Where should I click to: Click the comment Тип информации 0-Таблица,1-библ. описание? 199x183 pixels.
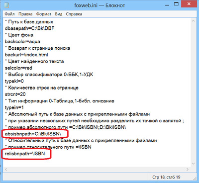(60, 101)
